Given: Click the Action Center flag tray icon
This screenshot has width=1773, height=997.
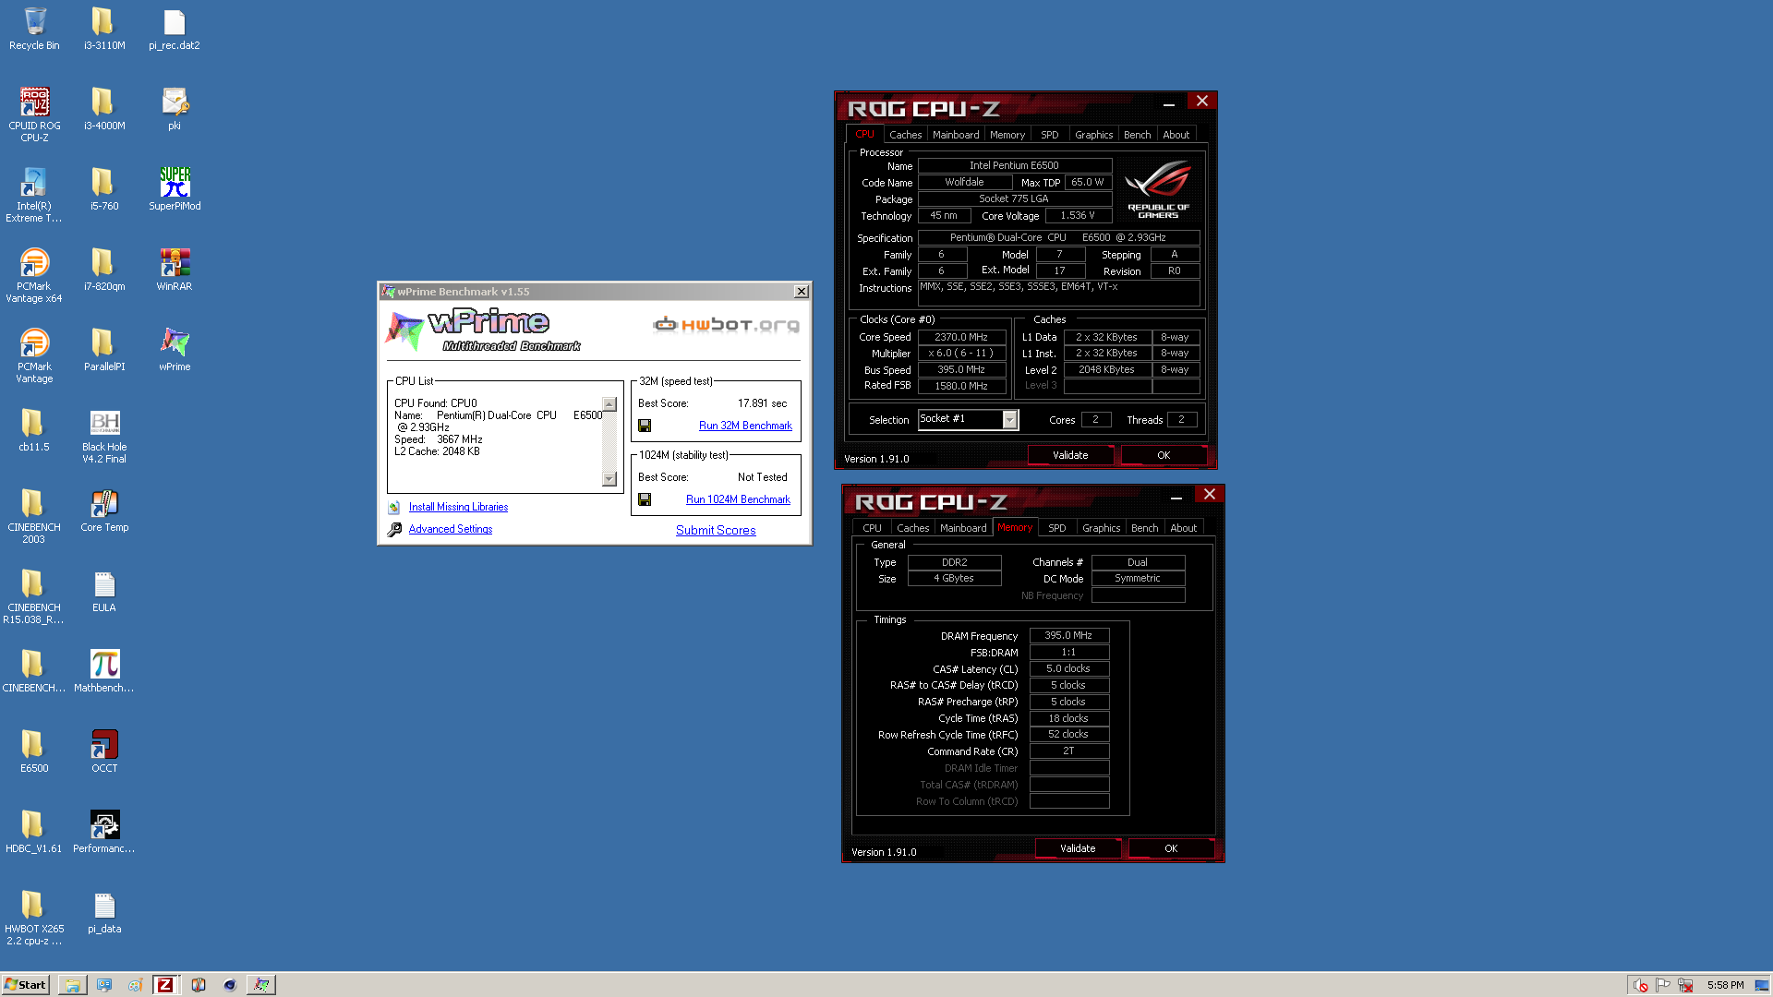Looking at the screenshot, I should (1663, 985).
